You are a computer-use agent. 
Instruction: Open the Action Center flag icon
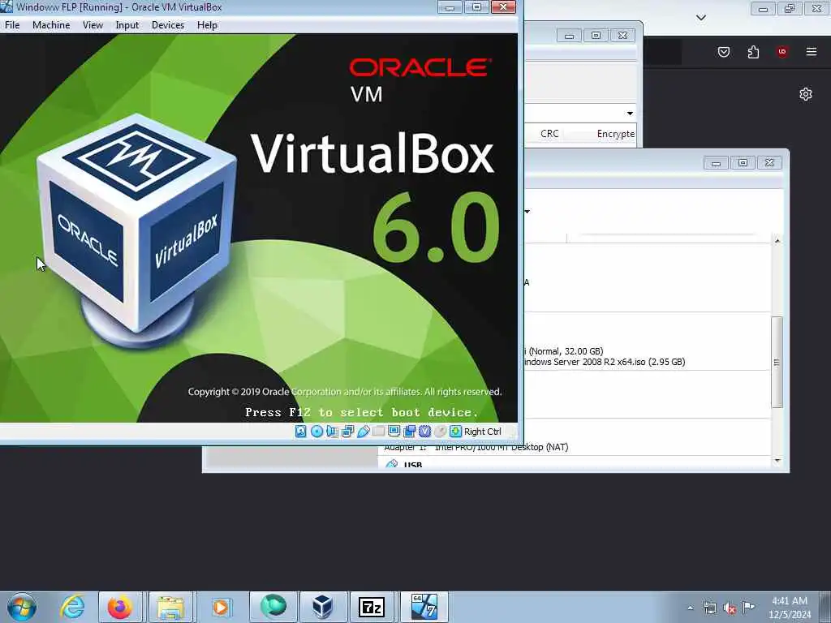click(x=748, y=607)
